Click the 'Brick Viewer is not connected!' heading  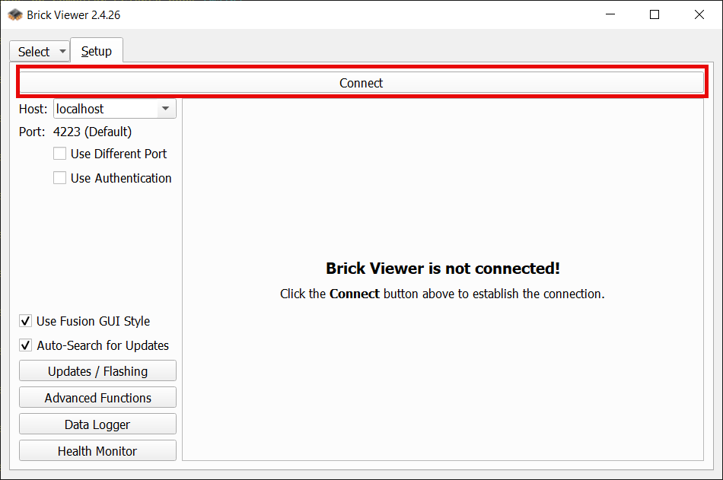pos(442,269)
